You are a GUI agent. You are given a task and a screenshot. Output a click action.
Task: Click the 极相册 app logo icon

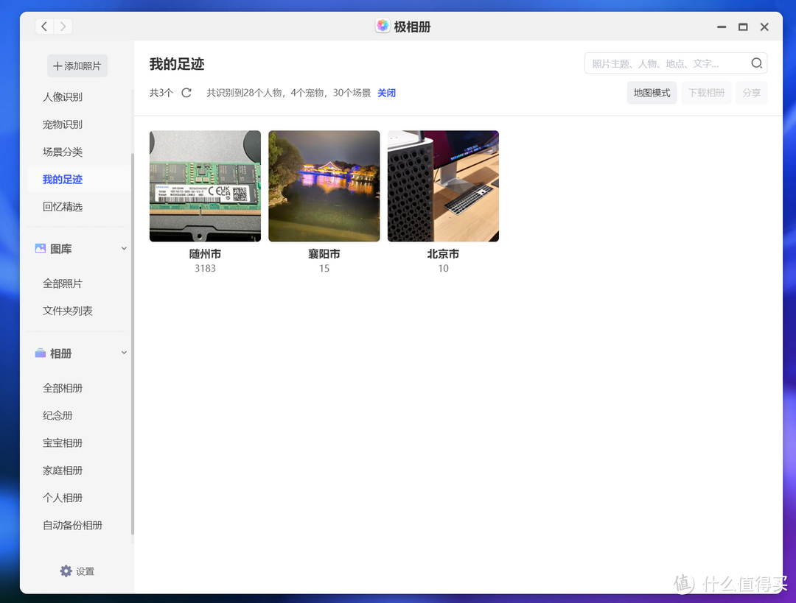point(383,27)
